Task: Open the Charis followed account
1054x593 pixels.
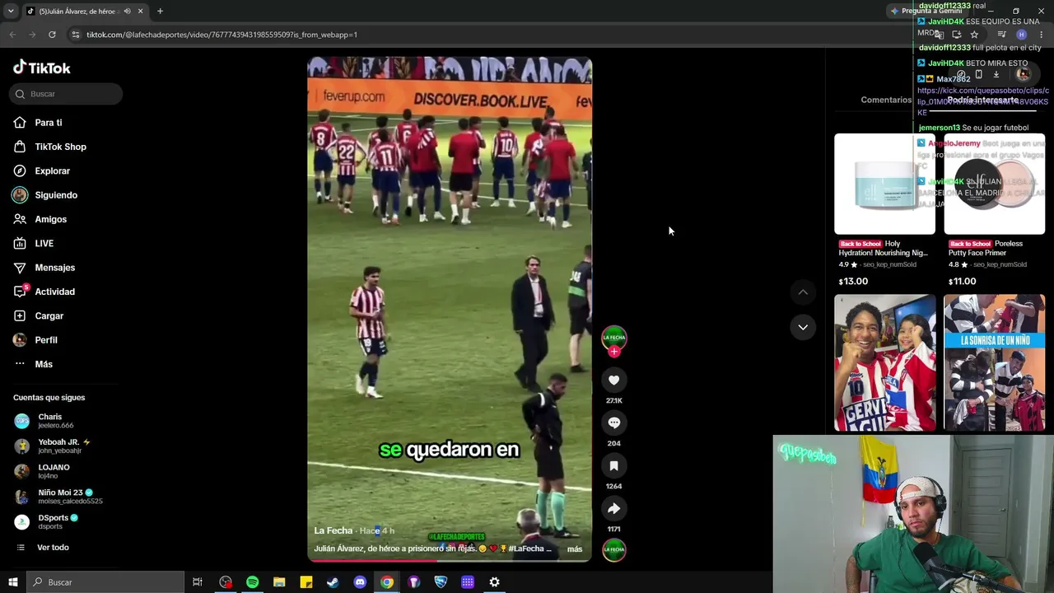Action: coord(49,421)
